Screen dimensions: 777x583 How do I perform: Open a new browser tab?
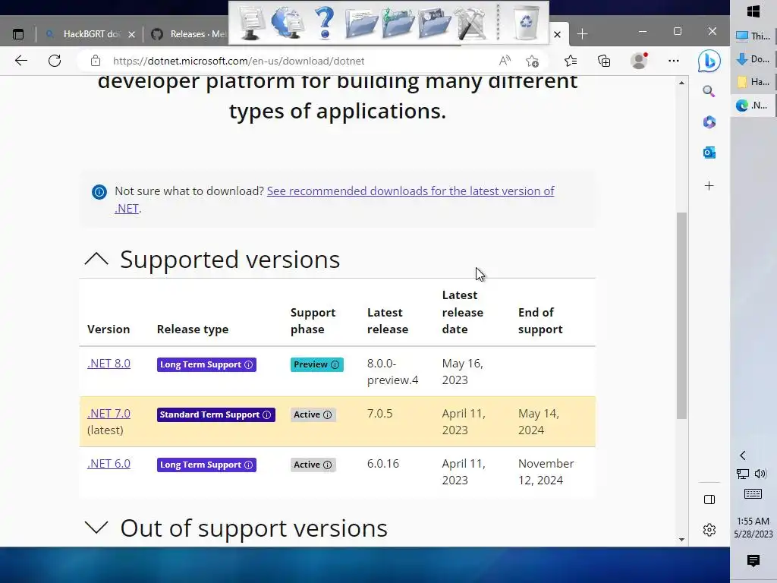point(582,34)
